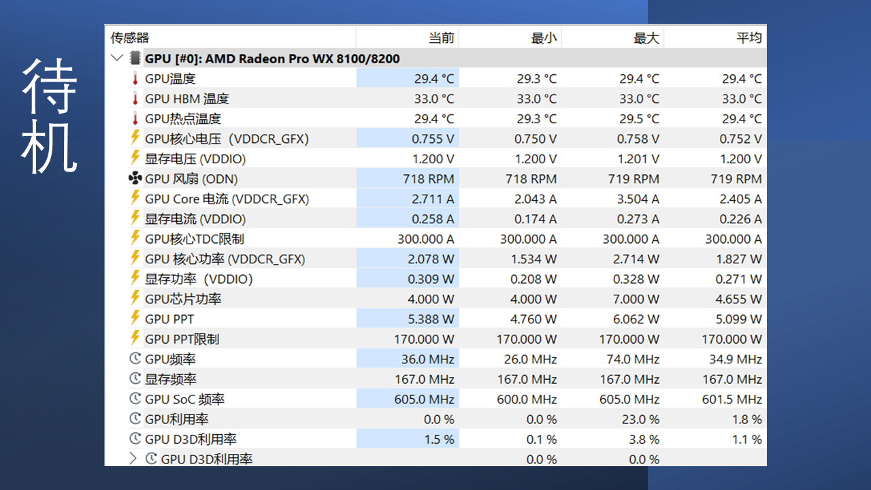Click the maximum value 74.0 MHz

(633, 359)
